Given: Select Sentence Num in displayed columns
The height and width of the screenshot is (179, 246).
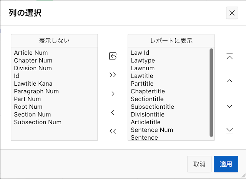Looking at the screenshot, I should [152, 130].
